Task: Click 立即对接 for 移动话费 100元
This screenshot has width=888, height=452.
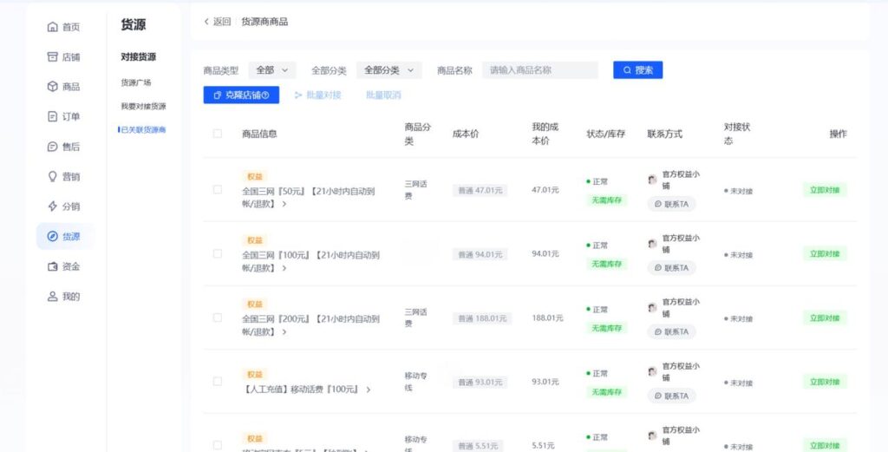Action: click(825, 382)
